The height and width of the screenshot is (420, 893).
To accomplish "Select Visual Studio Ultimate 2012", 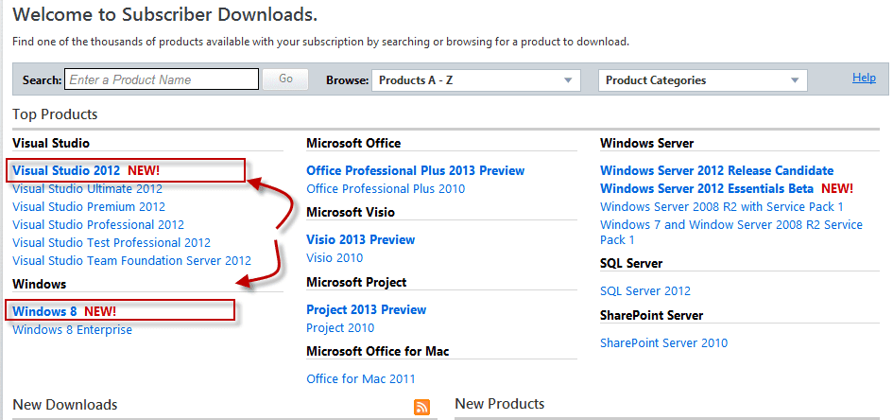I will (x=87, y=189).
